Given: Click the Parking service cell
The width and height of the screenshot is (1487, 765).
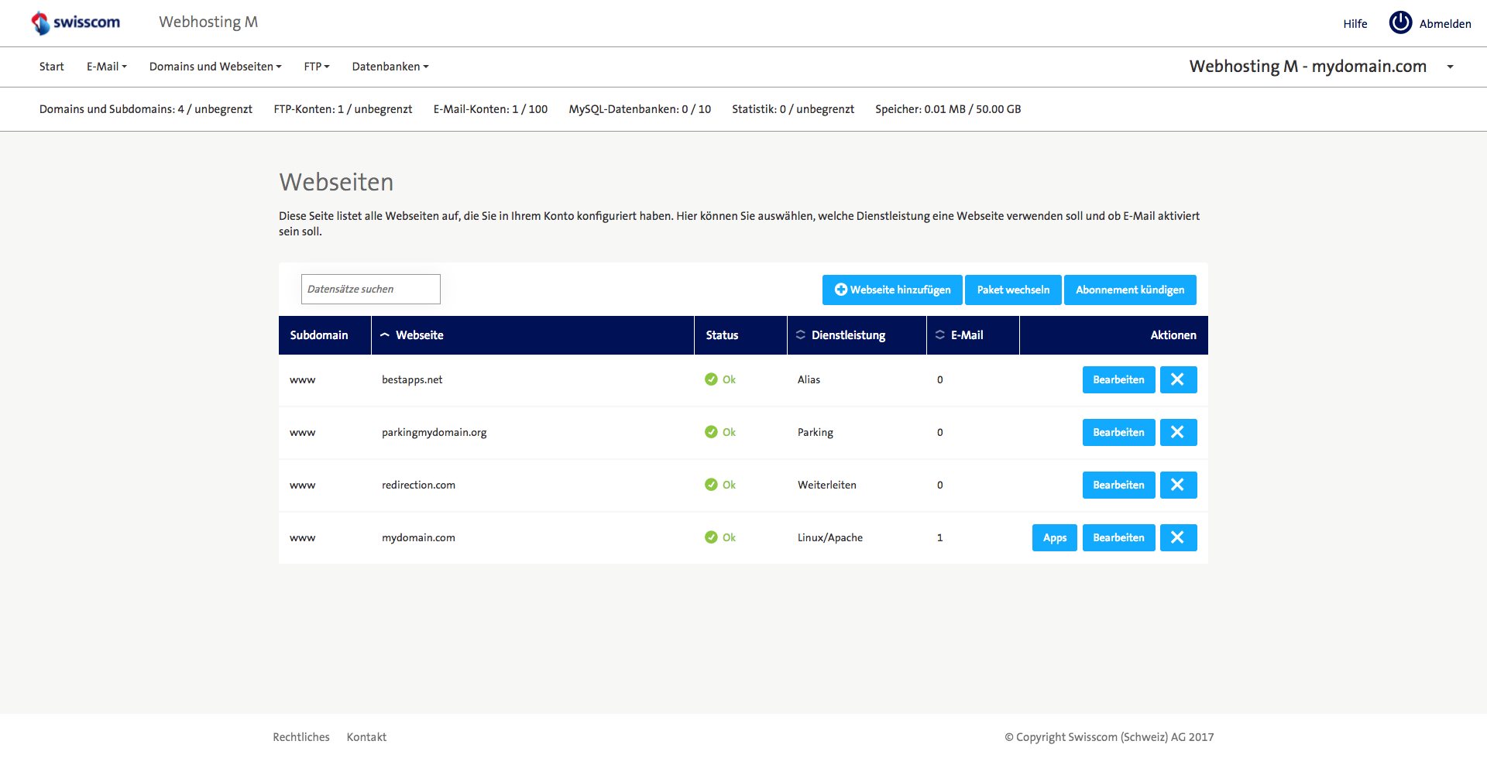Looking at the screenshot, I should pos(816,432).
